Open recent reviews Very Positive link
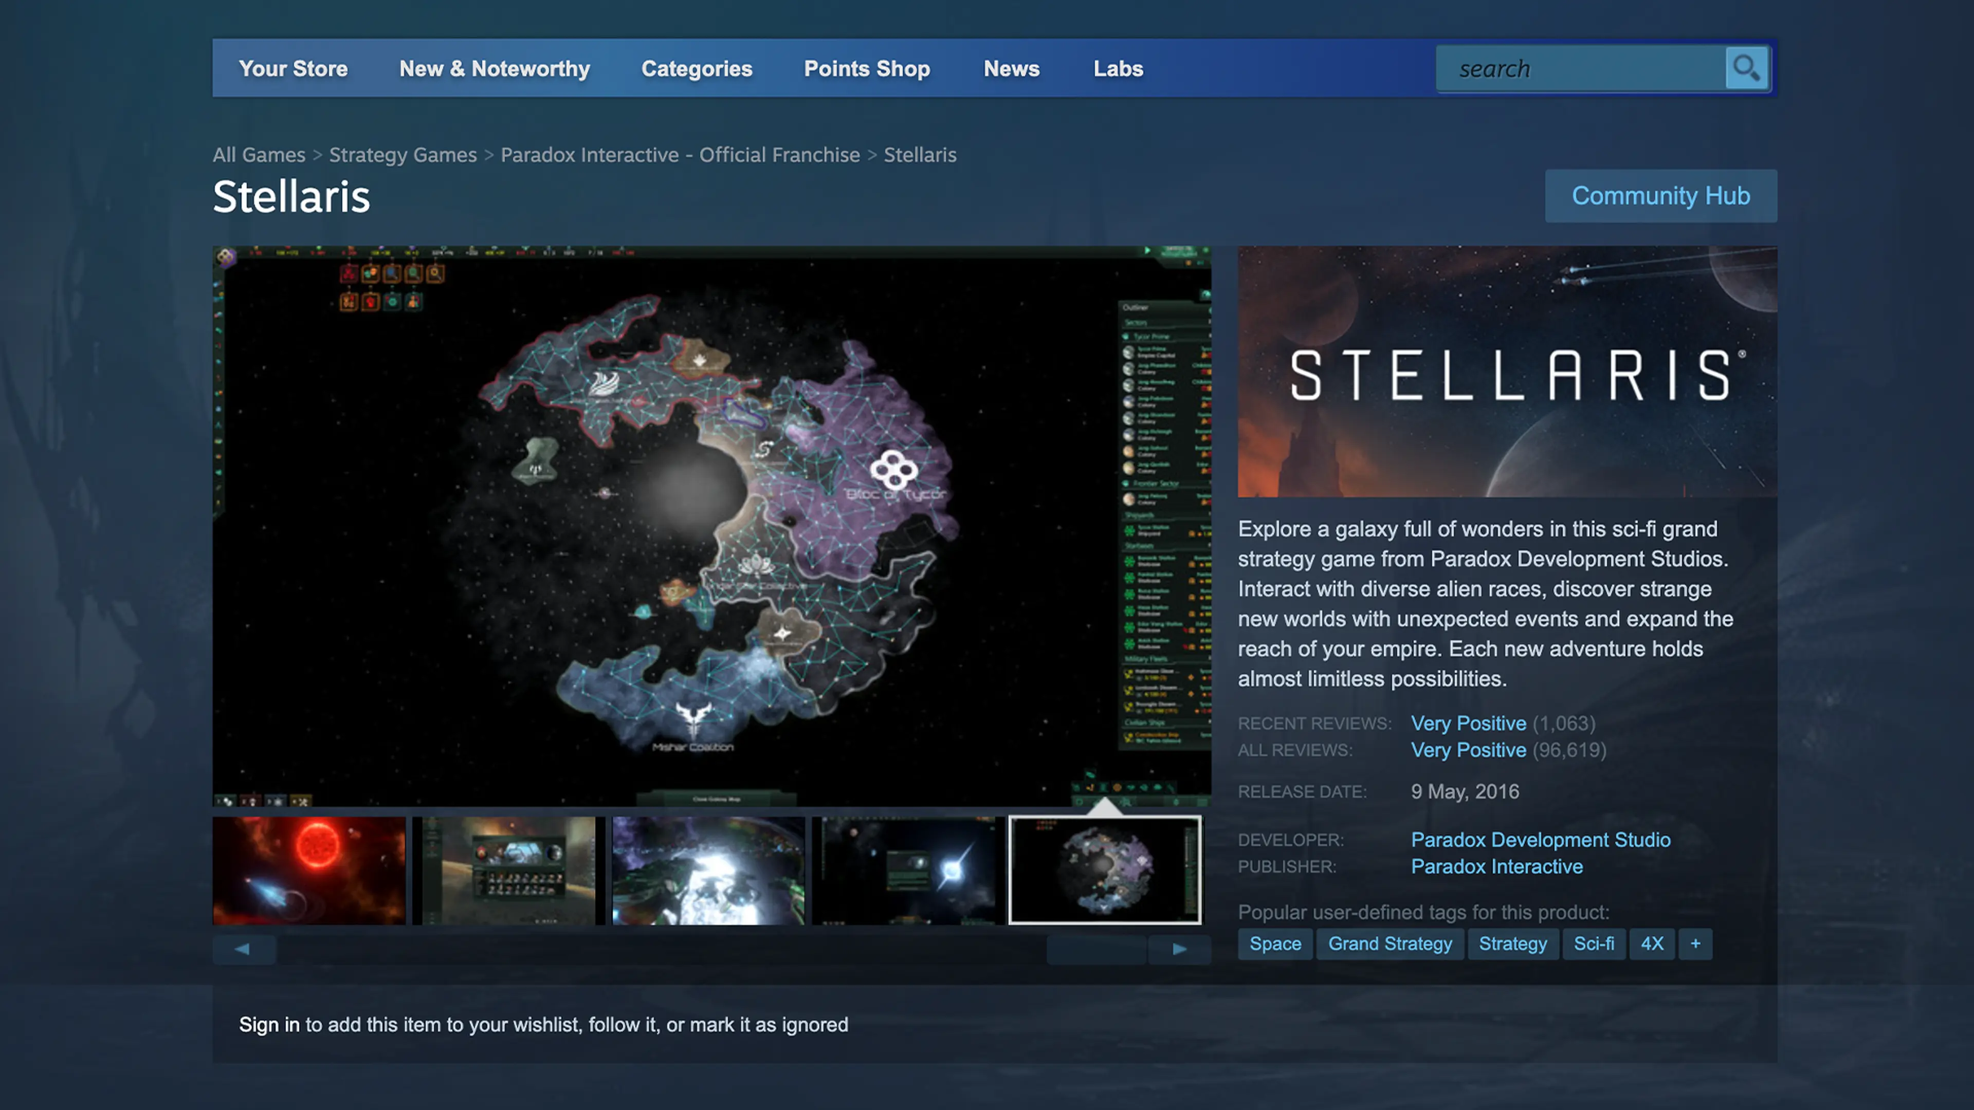This screenshot has width=1974, height=1110. point(1468,724)
